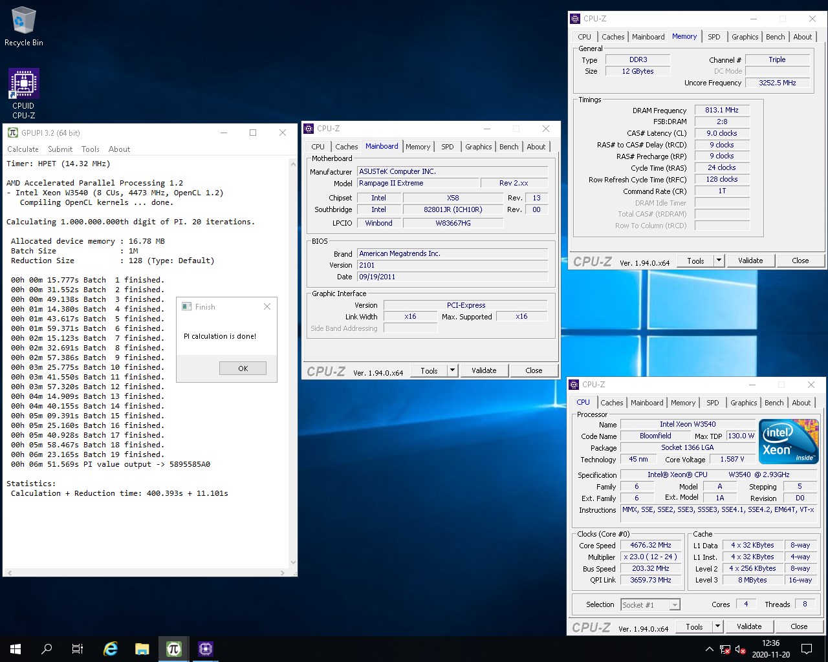Viewport: 828px width, 662px height.
Task: Open taskbar Search
Action: click(47, 649)
